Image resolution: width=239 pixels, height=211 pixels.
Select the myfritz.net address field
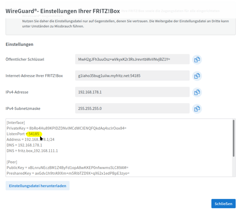(x=132, y=76)
